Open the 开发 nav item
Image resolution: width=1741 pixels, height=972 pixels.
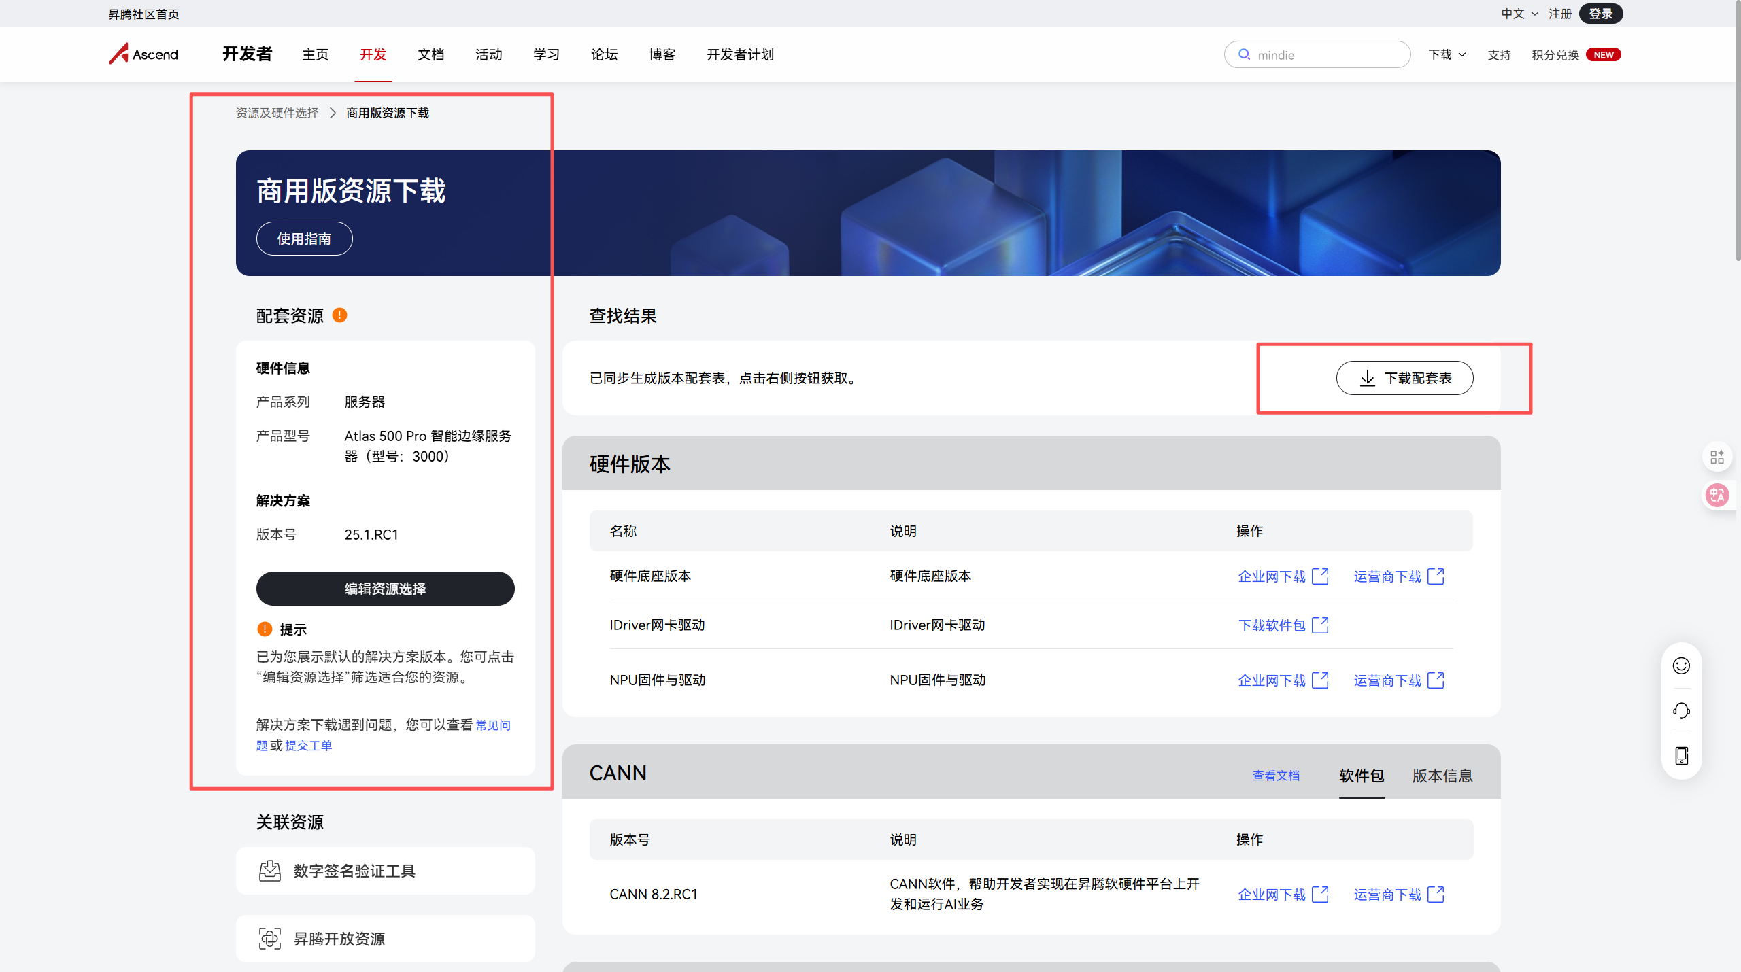coord(373,54)
